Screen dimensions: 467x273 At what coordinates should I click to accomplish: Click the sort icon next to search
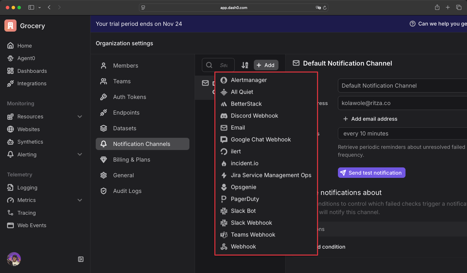pyautogui.click(x=245, y=65)
